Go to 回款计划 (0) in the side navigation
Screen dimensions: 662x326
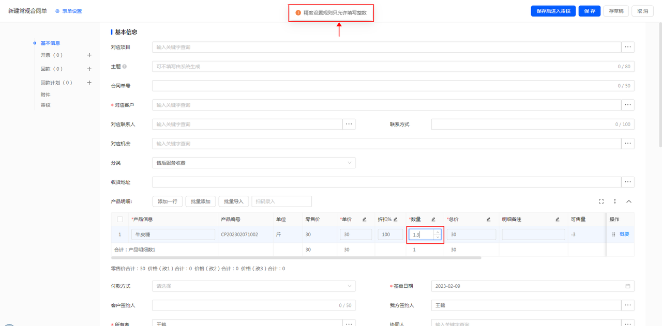pyautogui.click(x=56, y=83)
